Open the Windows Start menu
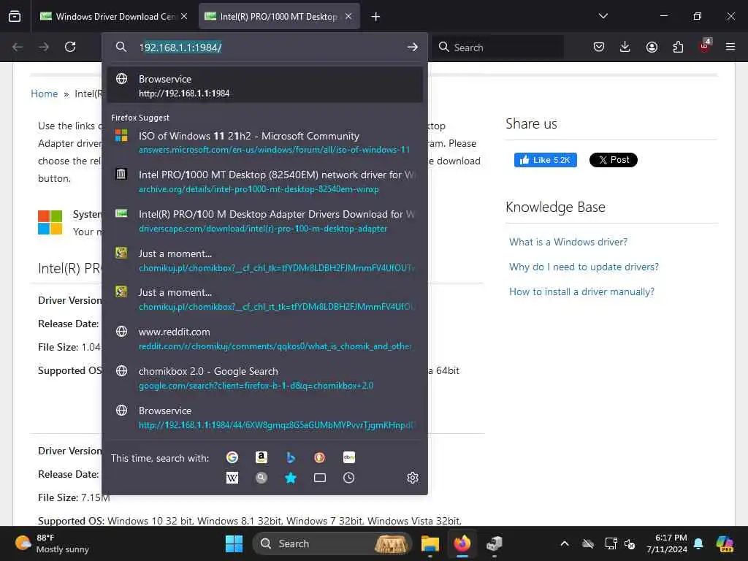The image size is (748, 561). click(234, 543)
